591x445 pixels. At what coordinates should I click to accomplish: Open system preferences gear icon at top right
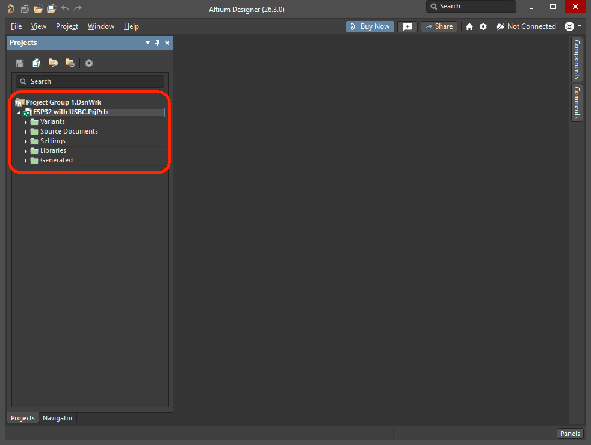[483, 26]
